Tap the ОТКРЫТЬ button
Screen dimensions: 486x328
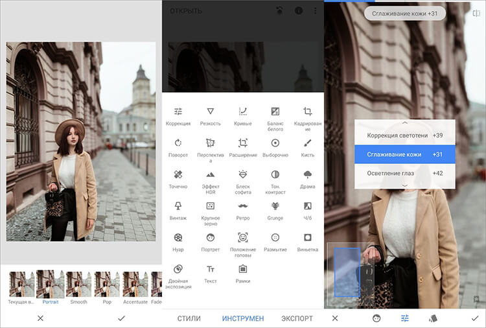[x=186, y=11]
